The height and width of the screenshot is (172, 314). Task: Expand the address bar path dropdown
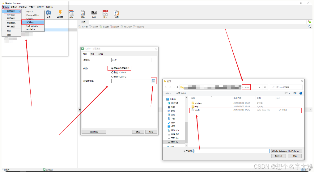coord(260,87)
